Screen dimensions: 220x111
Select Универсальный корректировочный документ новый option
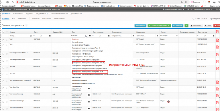tap(89, 69)
